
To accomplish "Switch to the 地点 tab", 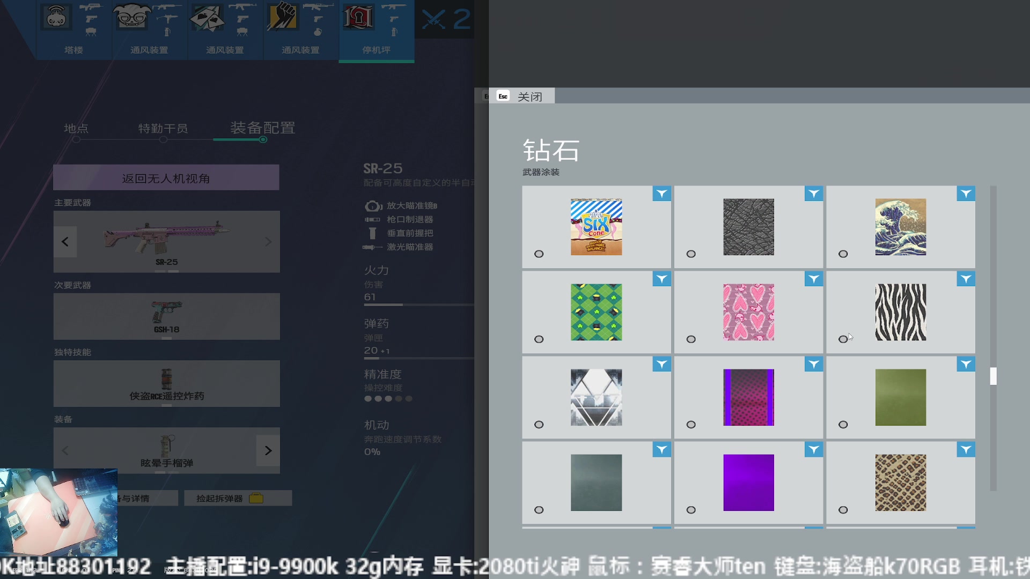I will point(76,129).
